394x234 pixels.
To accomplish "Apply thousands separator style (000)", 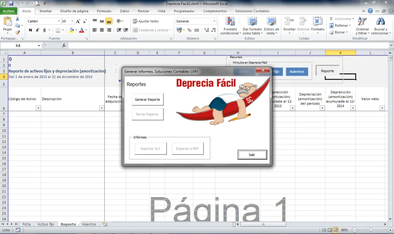I will pyautogui.click(x=197, y=30).
